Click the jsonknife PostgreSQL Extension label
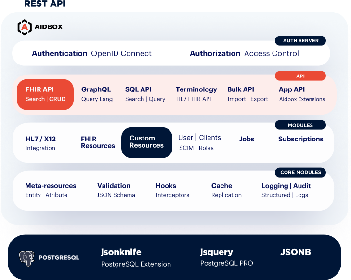This screenshot has width=351, height=280. (x=136, y=258)
